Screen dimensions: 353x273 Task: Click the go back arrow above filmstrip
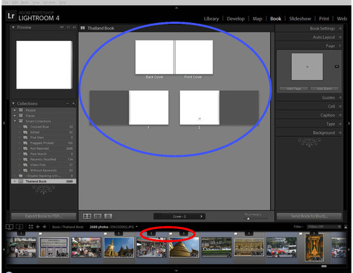(37, 226)
